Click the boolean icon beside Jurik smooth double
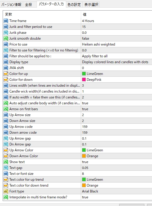Image resolution: width=152 pixels, height=206 pixels. [6, 38]
